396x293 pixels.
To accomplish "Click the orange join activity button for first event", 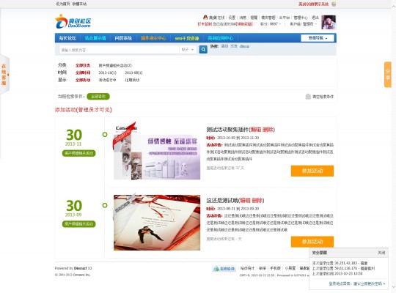I will click(x=312, y=171).
